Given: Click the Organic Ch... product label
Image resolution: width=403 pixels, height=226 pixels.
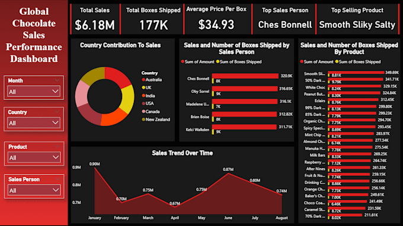Looking at the screenshot, I should [x=314, y=121].
